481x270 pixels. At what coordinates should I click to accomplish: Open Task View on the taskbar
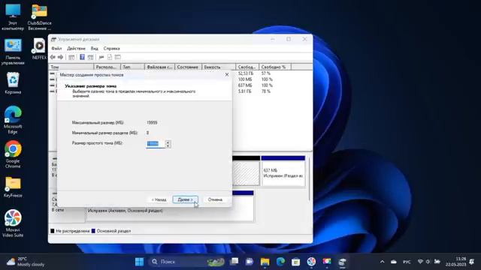[x=234, y=262]
